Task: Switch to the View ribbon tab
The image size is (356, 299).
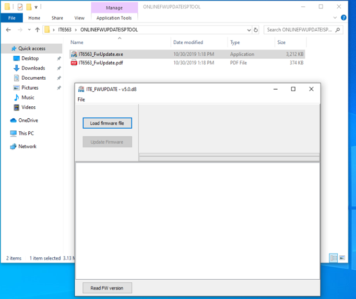Action: point(79,18)
